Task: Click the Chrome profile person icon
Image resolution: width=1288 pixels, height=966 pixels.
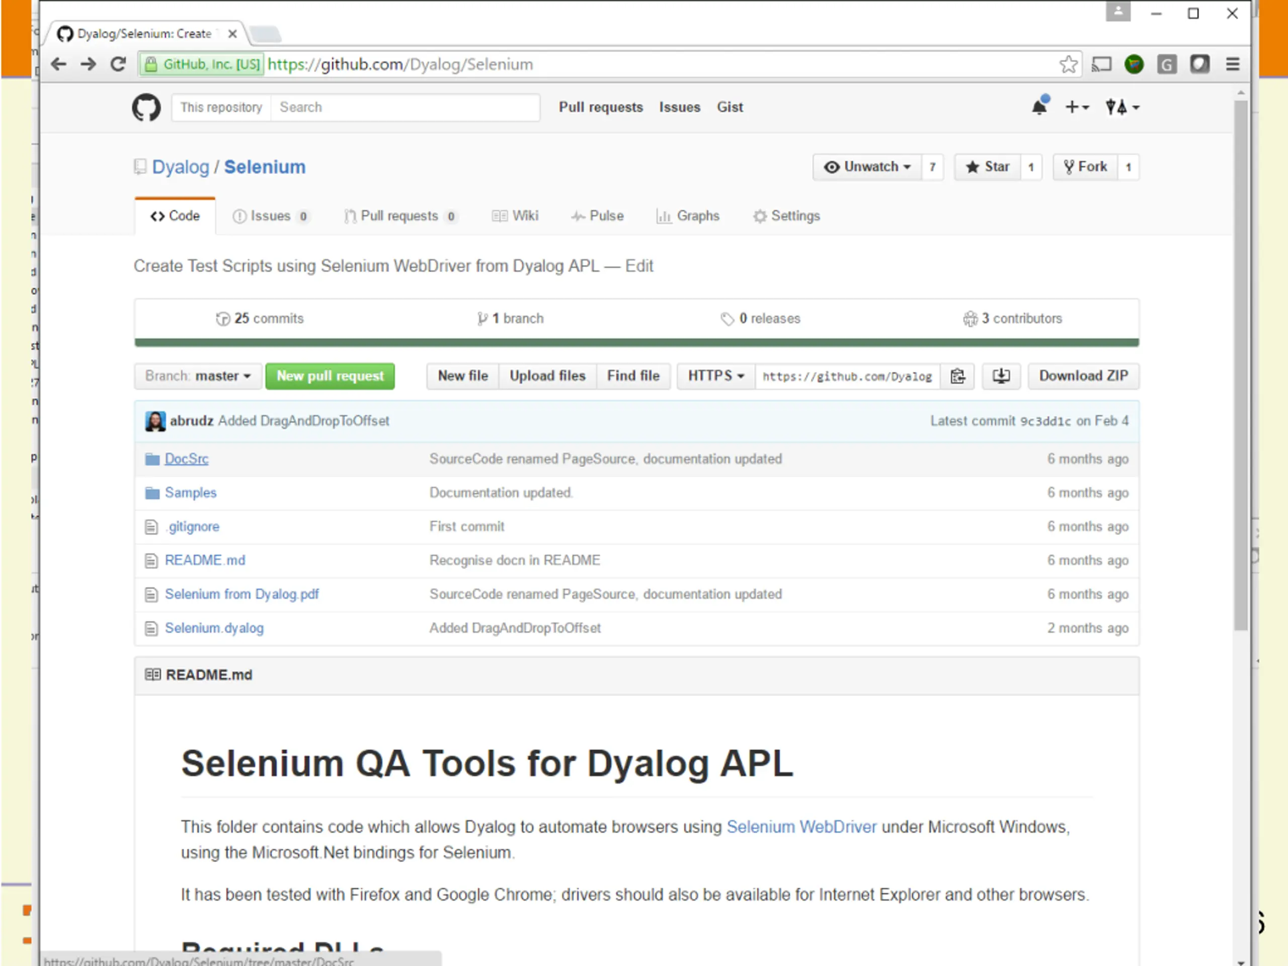Action: click(x=1118, y=11)
